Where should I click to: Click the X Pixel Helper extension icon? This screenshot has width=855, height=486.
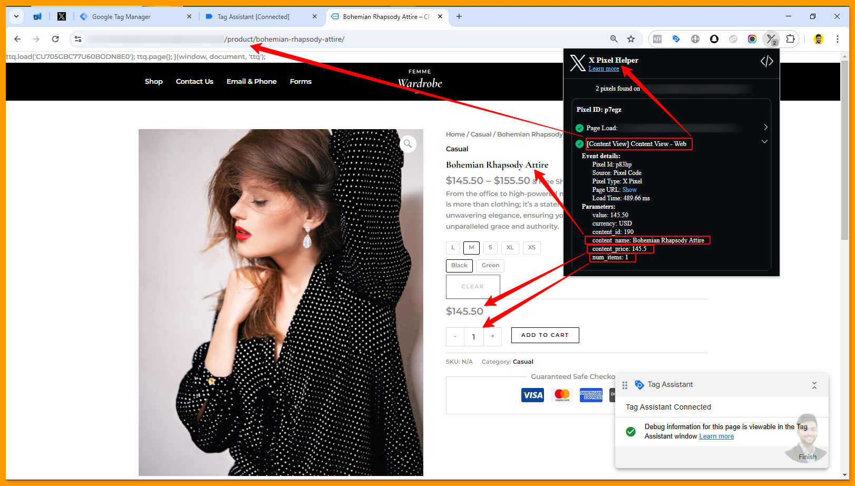[x=771, y=39]
